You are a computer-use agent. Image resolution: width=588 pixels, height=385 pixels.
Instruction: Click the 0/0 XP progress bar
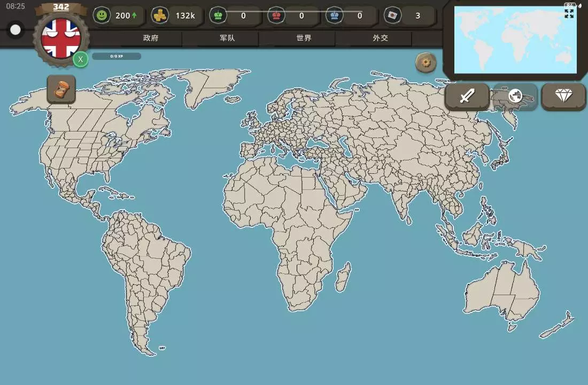[117, 56]
